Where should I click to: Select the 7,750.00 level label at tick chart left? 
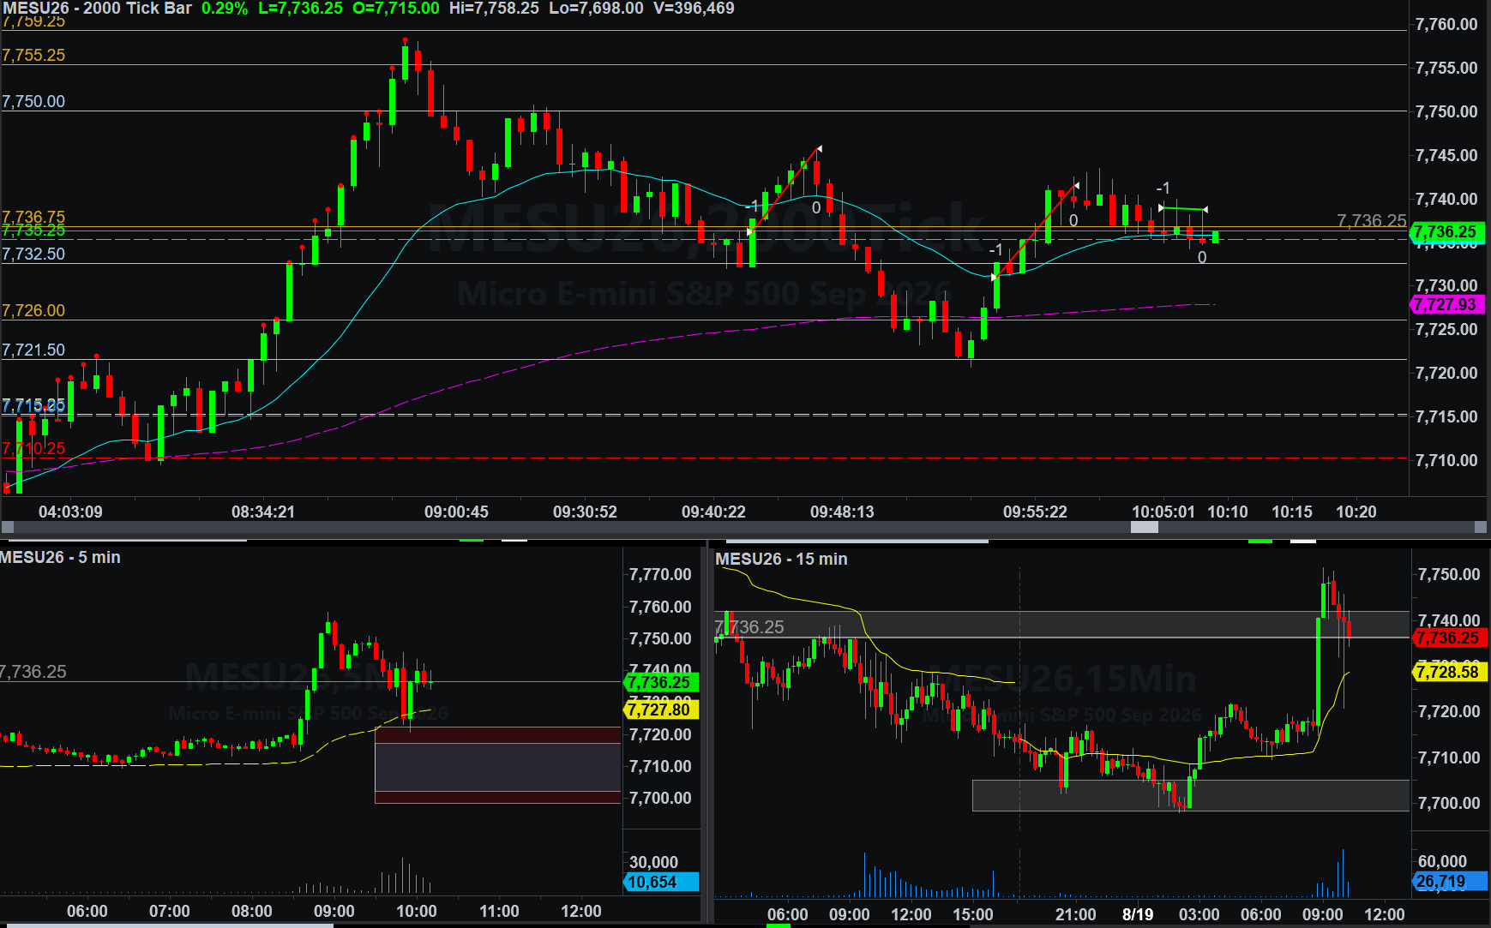(33, 101)
